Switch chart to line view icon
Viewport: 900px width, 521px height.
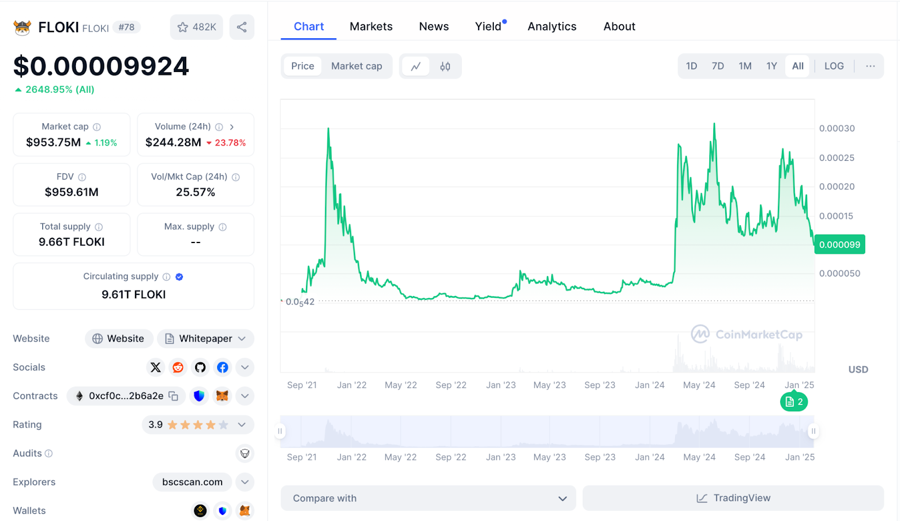pyautogui.click(x=416, y=66)
